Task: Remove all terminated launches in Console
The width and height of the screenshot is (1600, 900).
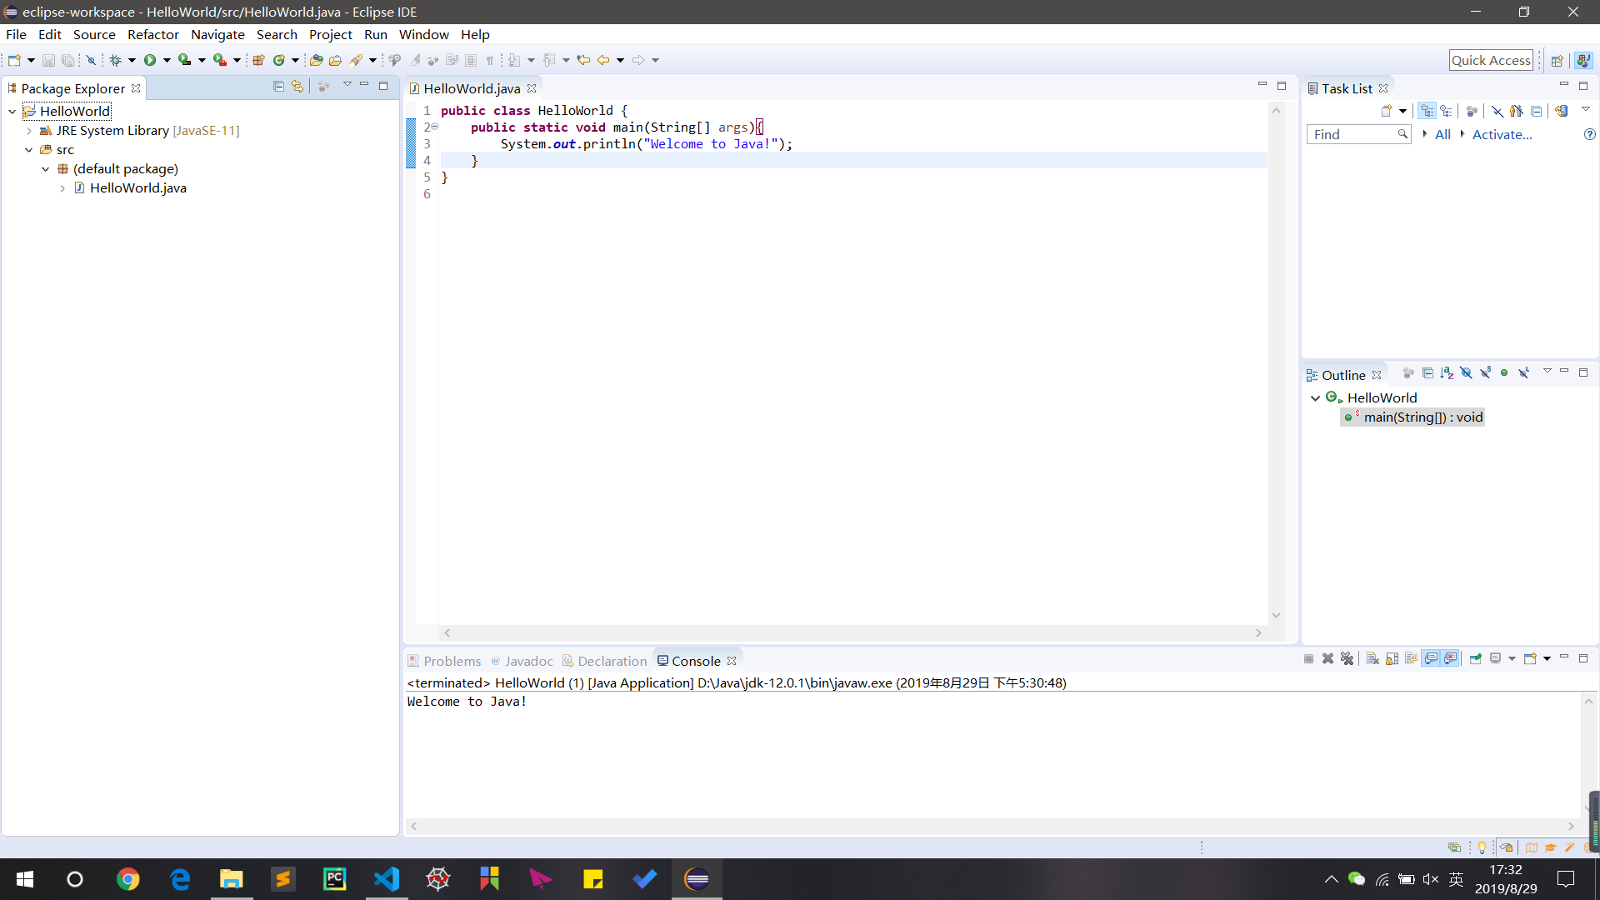Action: pyautogui.click(x=1347, y=659)
